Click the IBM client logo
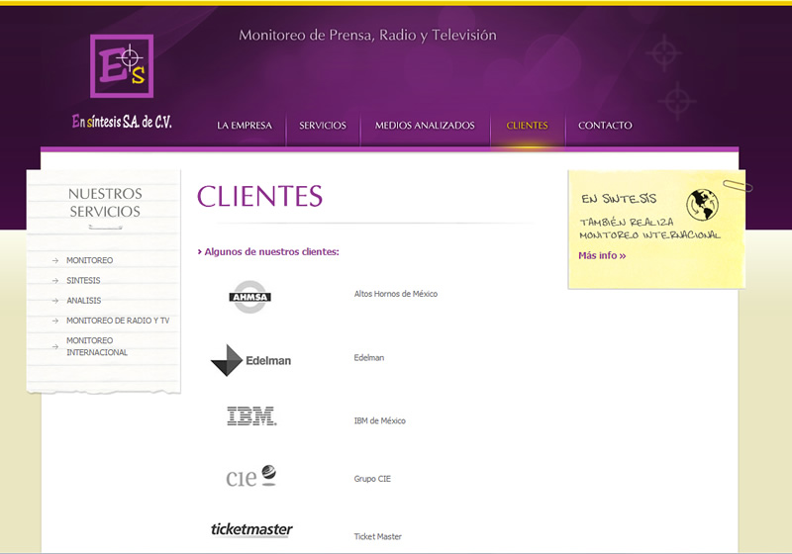Screen dimensions: 792x554 (x=251, y=416)
